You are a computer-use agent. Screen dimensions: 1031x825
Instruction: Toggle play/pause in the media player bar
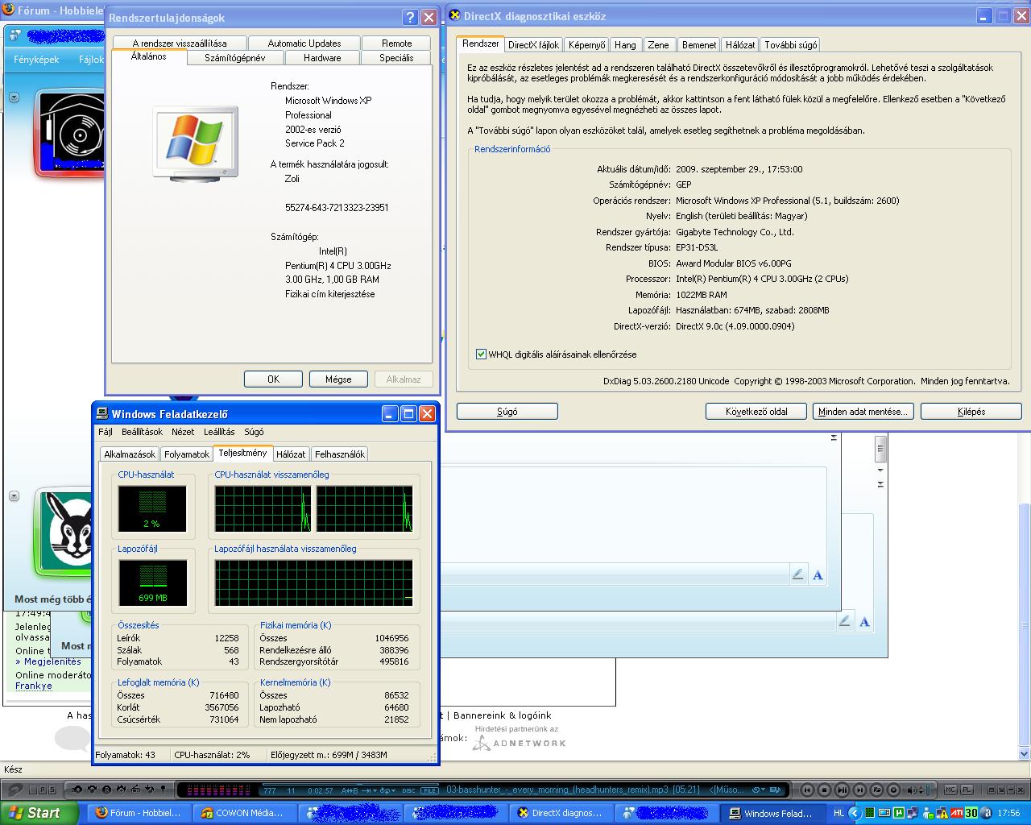click(x=842, y=790)
